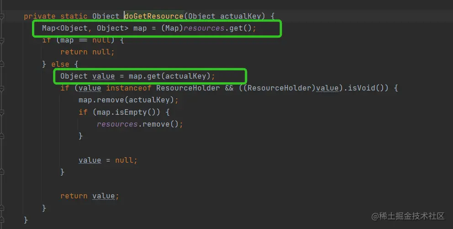Click the '(ResourceHolder)' cast before value
Screen dimensions: 453x229
pos(279,88)
